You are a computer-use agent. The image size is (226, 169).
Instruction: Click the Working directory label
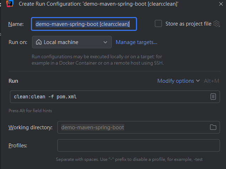(x=31, y=127)
